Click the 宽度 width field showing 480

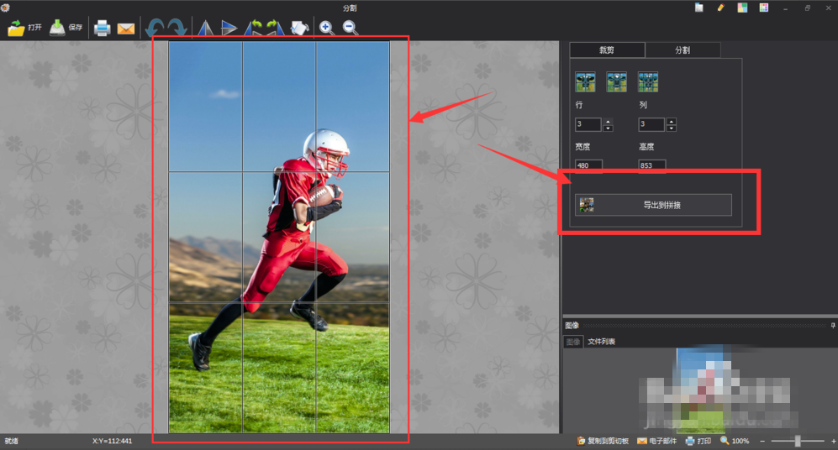(588, 165)
